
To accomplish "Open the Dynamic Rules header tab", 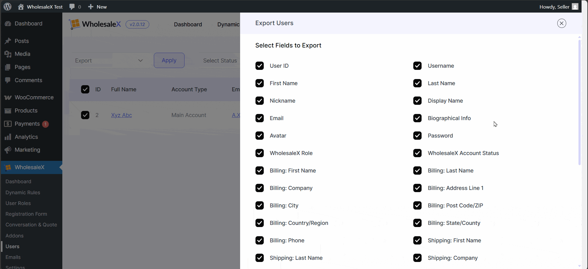I will 228,25.
